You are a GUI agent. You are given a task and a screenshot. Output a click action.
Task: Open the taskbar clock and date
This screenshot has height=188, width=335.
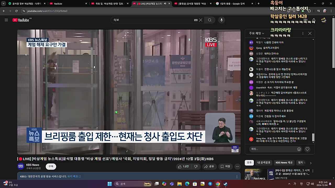click(x=321, y=184)
